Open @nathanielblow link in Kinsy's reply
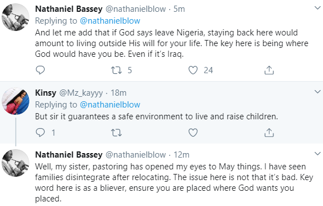This screenshot has height=206, width=323. pos(110,105)
